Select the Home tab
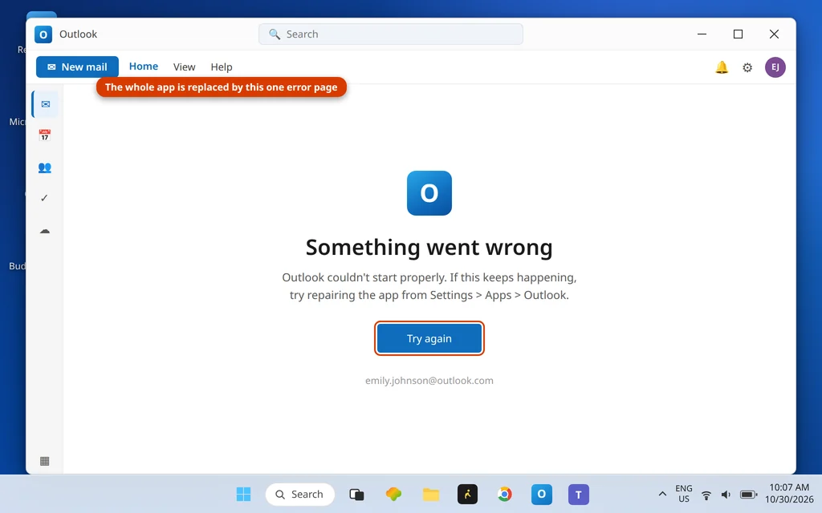Viewport: 822px width, 513px height. 143,67
